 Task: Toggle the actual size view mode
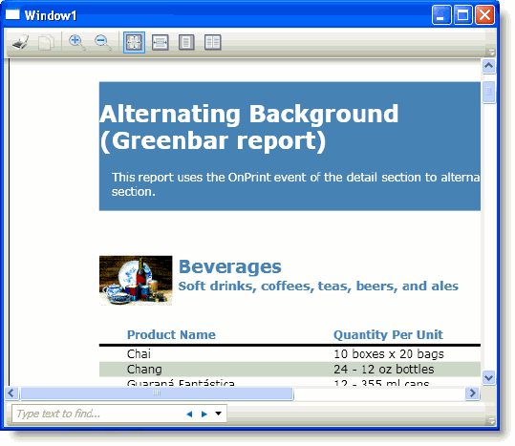134,42
